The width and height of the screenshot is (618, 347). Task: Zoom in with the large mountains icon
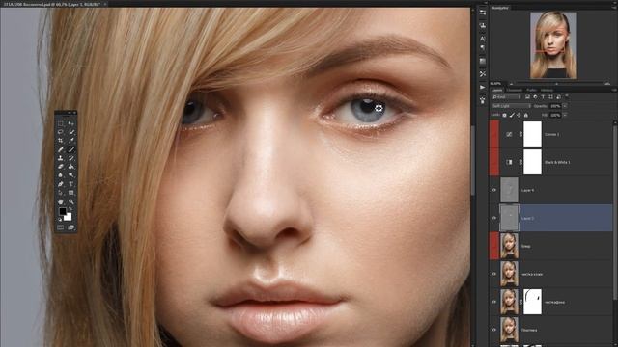point(607,84)
